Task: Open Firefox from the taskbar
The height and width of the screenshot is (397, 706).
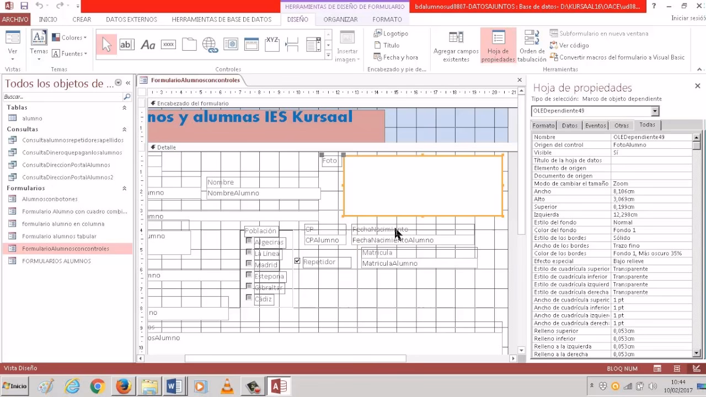Action: 124,387
